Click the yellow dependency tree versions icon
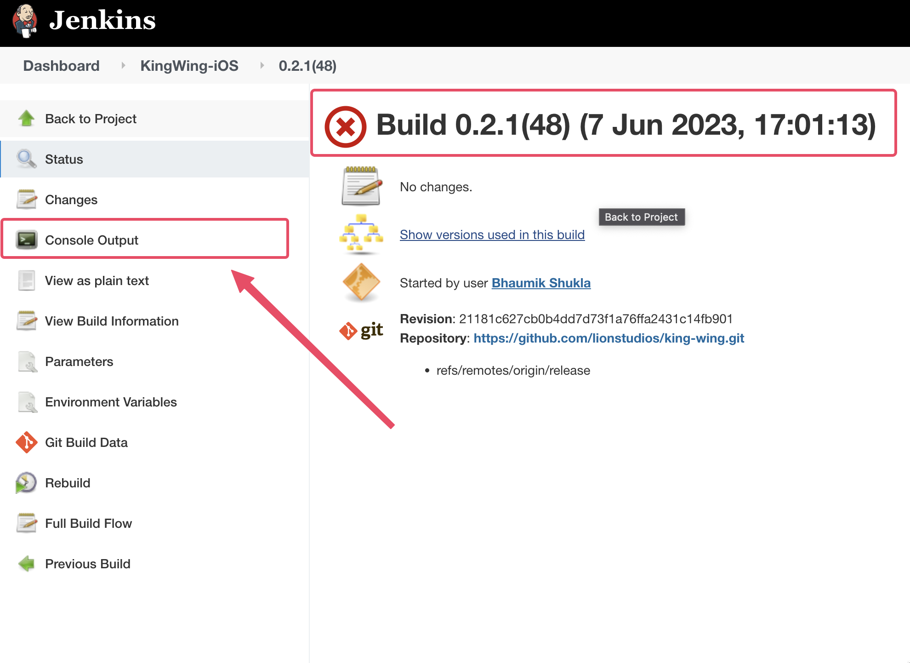 (361, 234)
